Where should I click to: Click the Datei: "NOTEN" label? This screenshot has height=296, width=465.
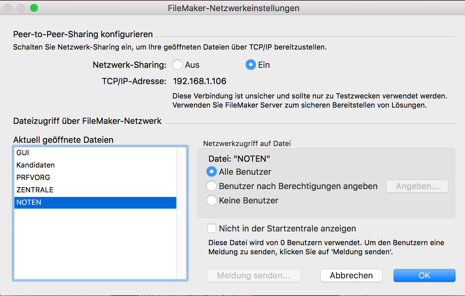click(x=239, y=159)
